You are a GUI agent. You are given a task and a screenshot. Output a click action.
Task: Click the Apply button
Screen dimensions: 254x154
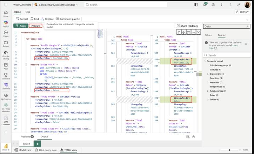pyautogui.click(x=21, y=26)
